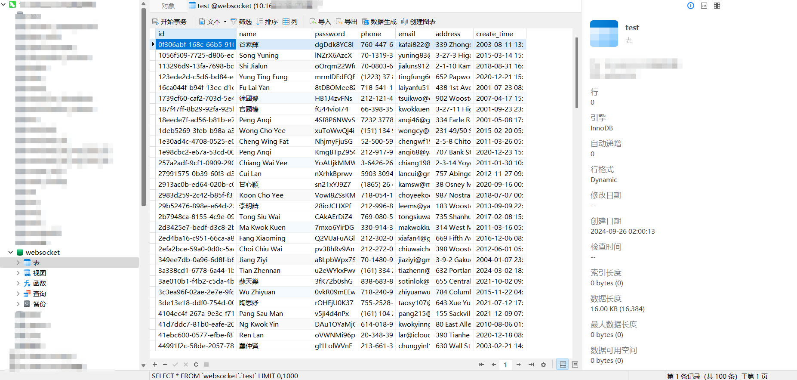The image size is (797, 380).
Task: Select the name cell Song Yuning
Action: (274, 55)
